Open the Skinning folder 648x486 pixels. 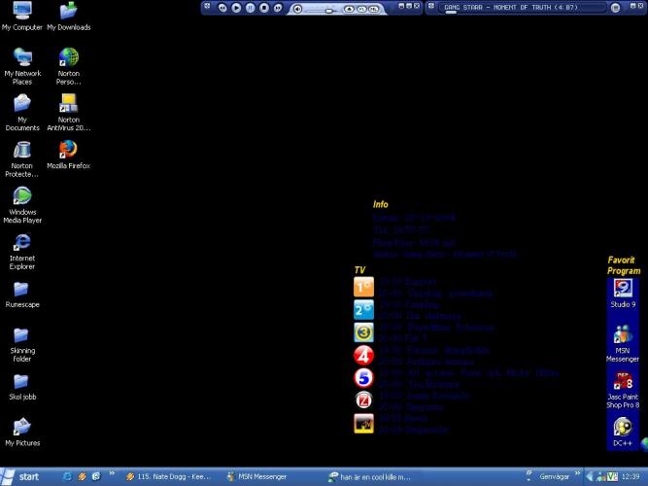click(x=22, y=344)
